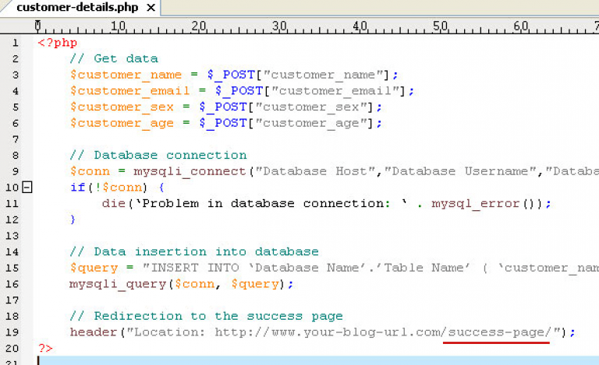599x365 pixels.
Task: Select the customer-details.php file tab
Action: pos(78,8)
